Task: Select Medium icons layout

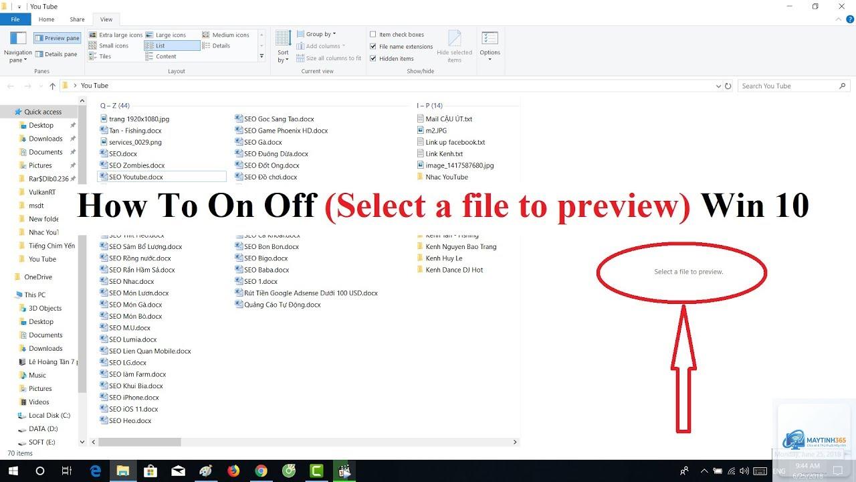Action: tap(226, 35)
